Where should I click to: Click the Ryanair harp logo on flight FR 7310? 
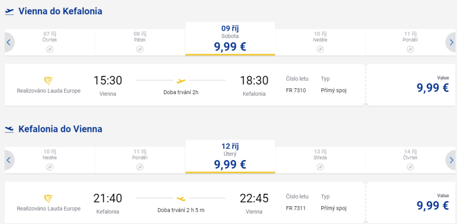click(48, 81)
